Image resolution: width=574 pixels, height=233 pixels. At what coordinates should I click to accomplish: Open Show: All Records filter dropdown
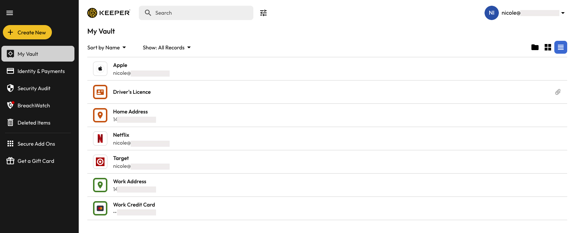coord(167,48)
